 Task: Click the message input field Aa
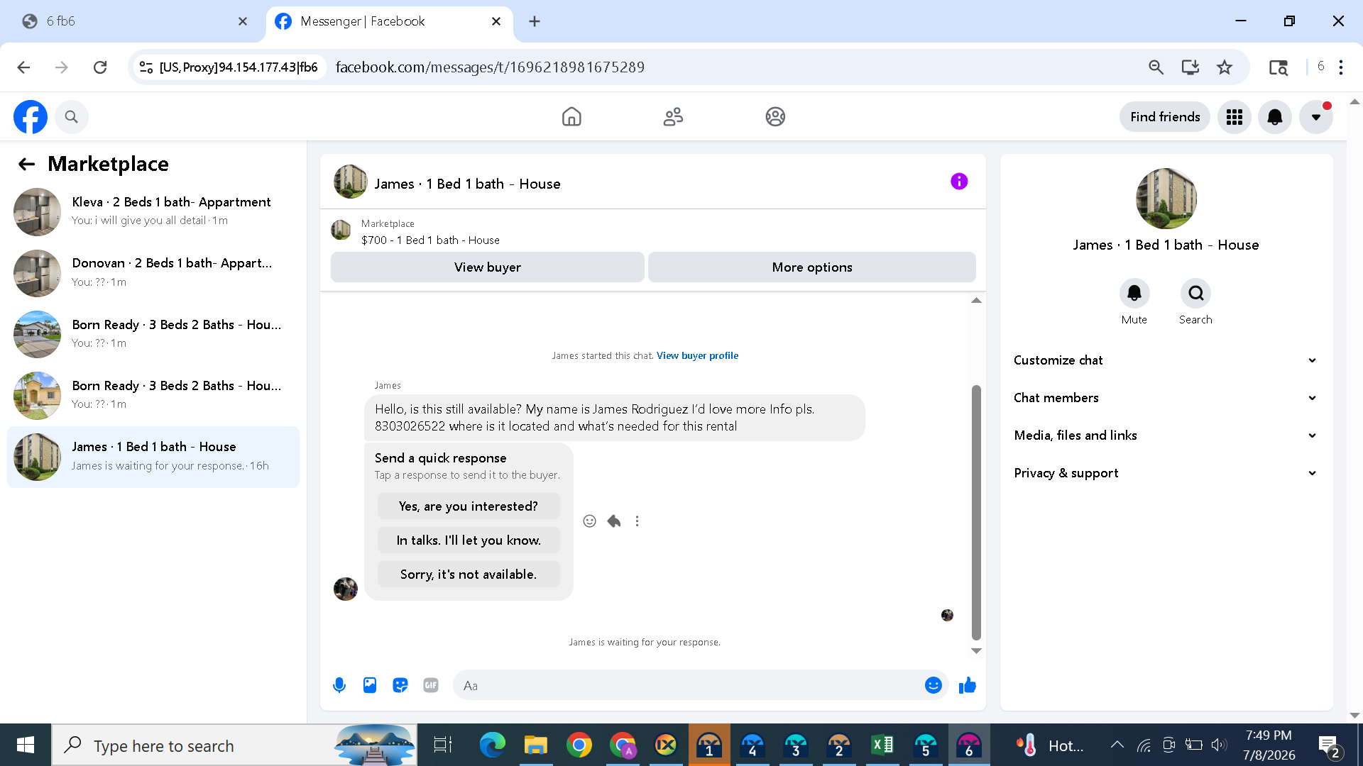(x=689, y=685)
